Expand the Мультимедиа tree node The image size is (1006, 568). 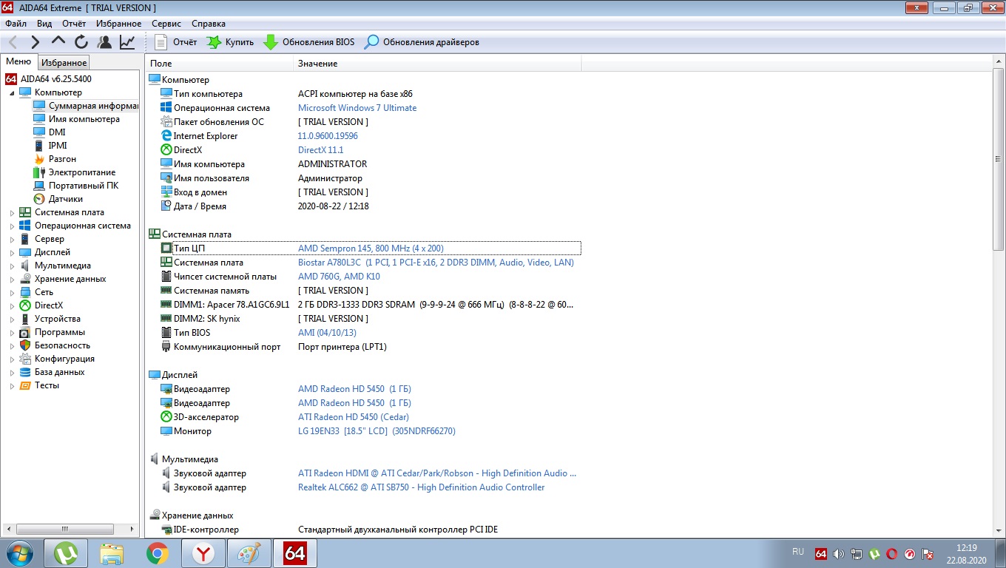(12, 266)
